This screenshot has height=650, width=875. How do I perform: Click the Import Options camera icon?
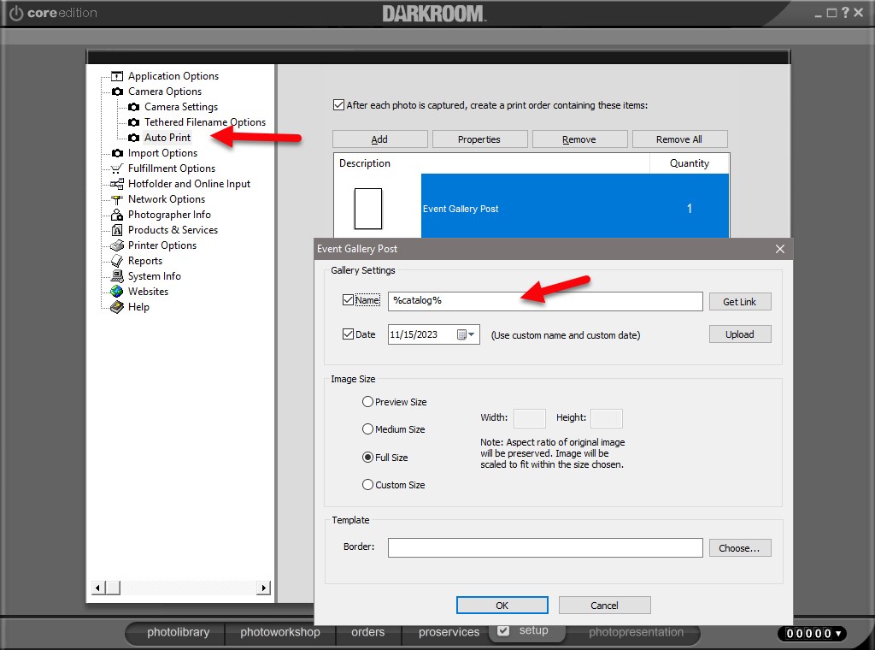(117, 153)
